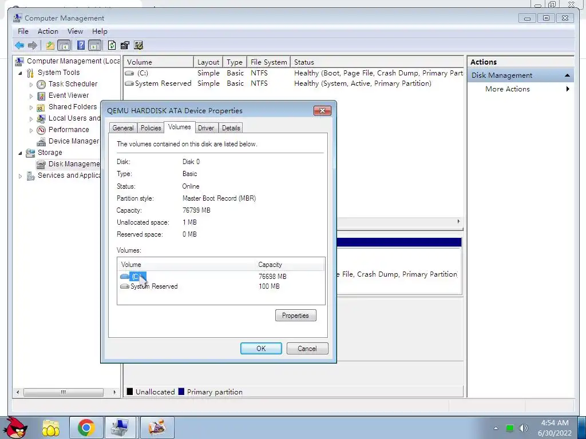Select Services and Applications tree node
Image resolution: width=586 pixels, height=439 pixels.
(69, 175)
